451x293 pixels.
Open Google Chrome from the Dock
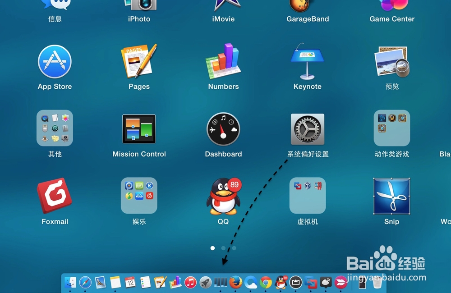[x=266, y=283]
